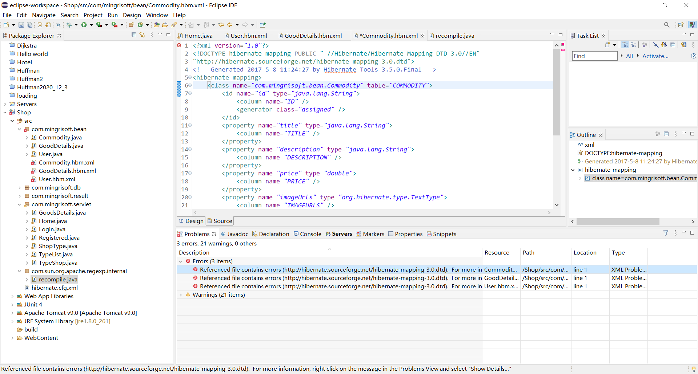Close the Commodity.hbm.xml editor tab

[422, 36]
